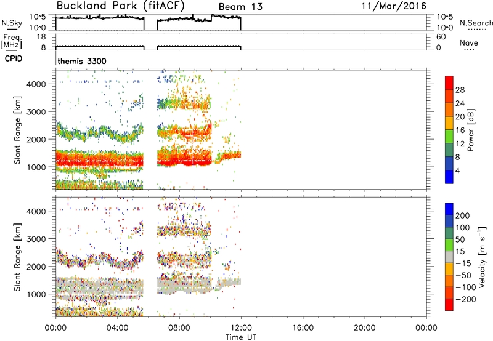
Task: Click the Slant Range title of power panel
Action: click(x=17, y=130)
